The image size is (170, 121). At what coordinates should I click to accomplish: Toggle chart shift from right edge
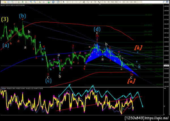44,2
